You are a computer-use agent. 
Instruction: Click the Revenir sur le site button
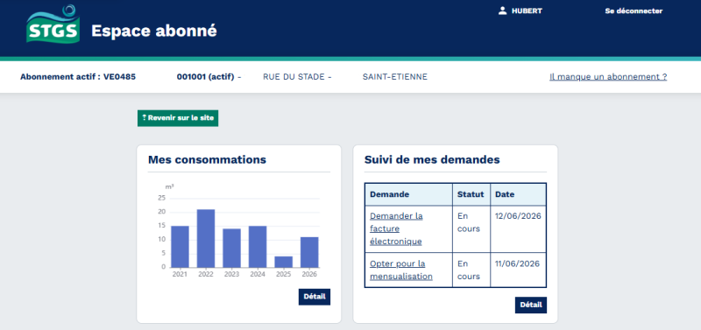(x=178, y=118)
